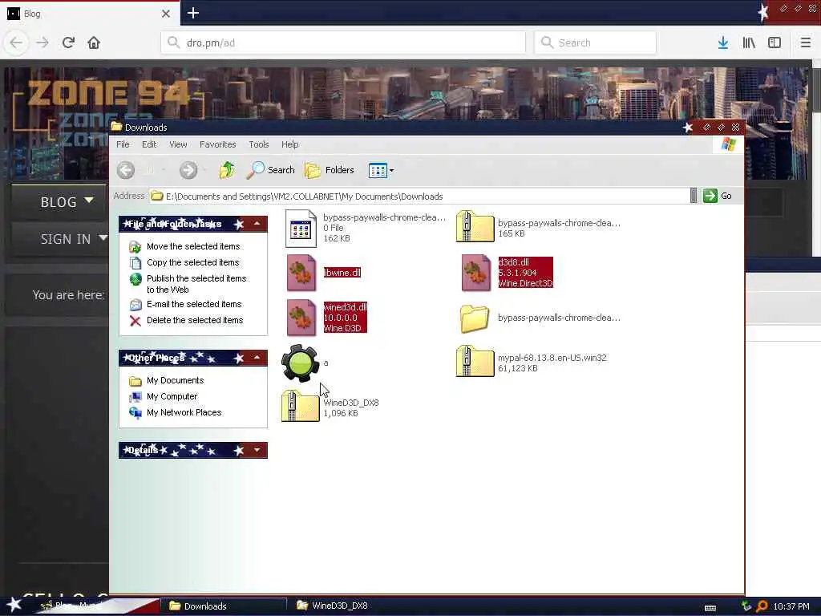The image size is (821, 616).
Task: Click the Explorer Up folder icon
Action: [227, 170]
